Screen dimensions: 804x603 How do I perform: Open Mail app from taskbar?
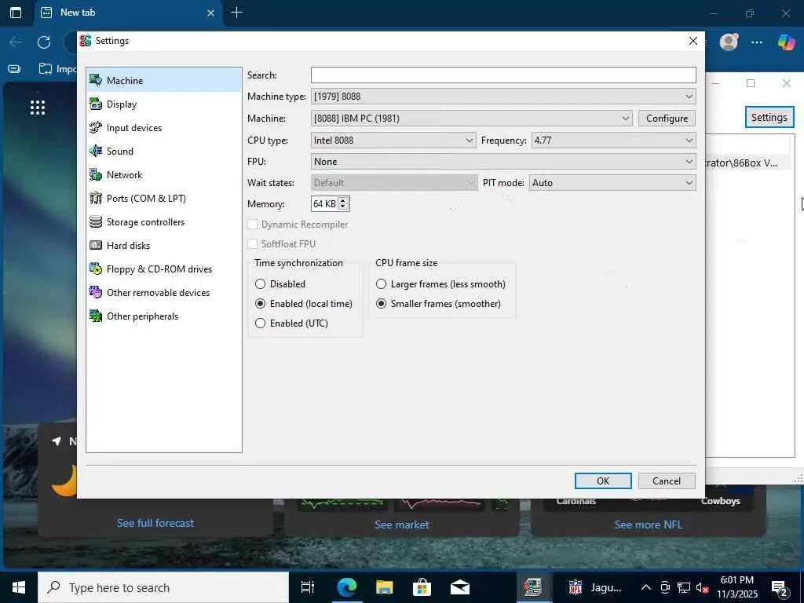pos(460,587)
